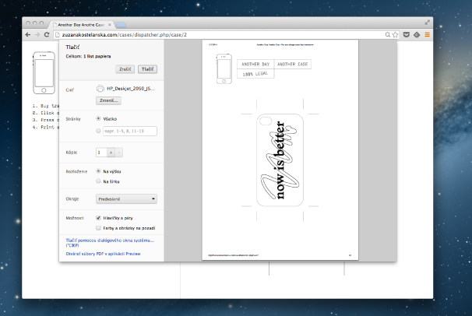Click the Pocket extension icon
The image size is (472, 316).
pyautogui.click(x=406, y=35)
